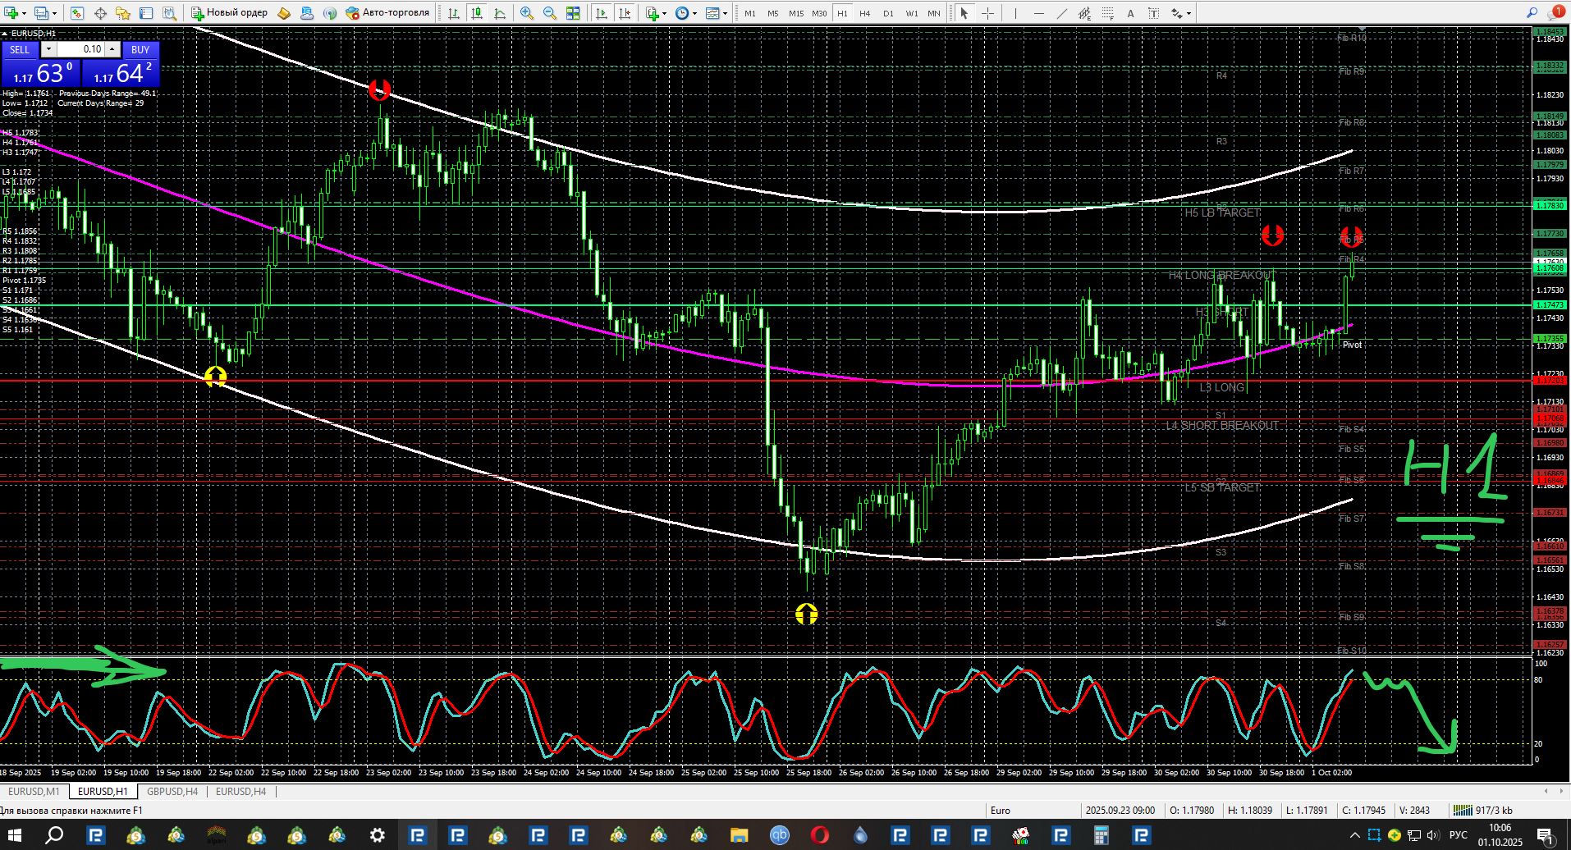Decrease lot volume with down arrow

[x=48, y=49]
